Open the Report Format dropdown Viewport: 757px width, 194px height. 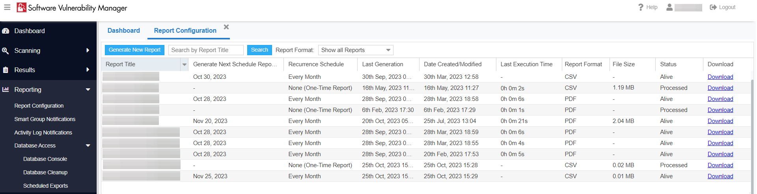(x=388, y=50)
